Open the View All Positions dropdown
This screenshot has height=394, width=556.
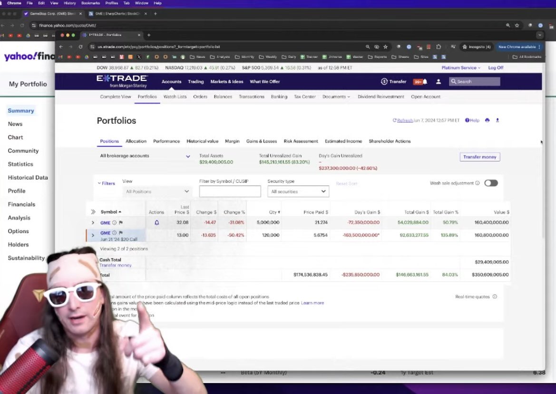[x=157, y=191]
